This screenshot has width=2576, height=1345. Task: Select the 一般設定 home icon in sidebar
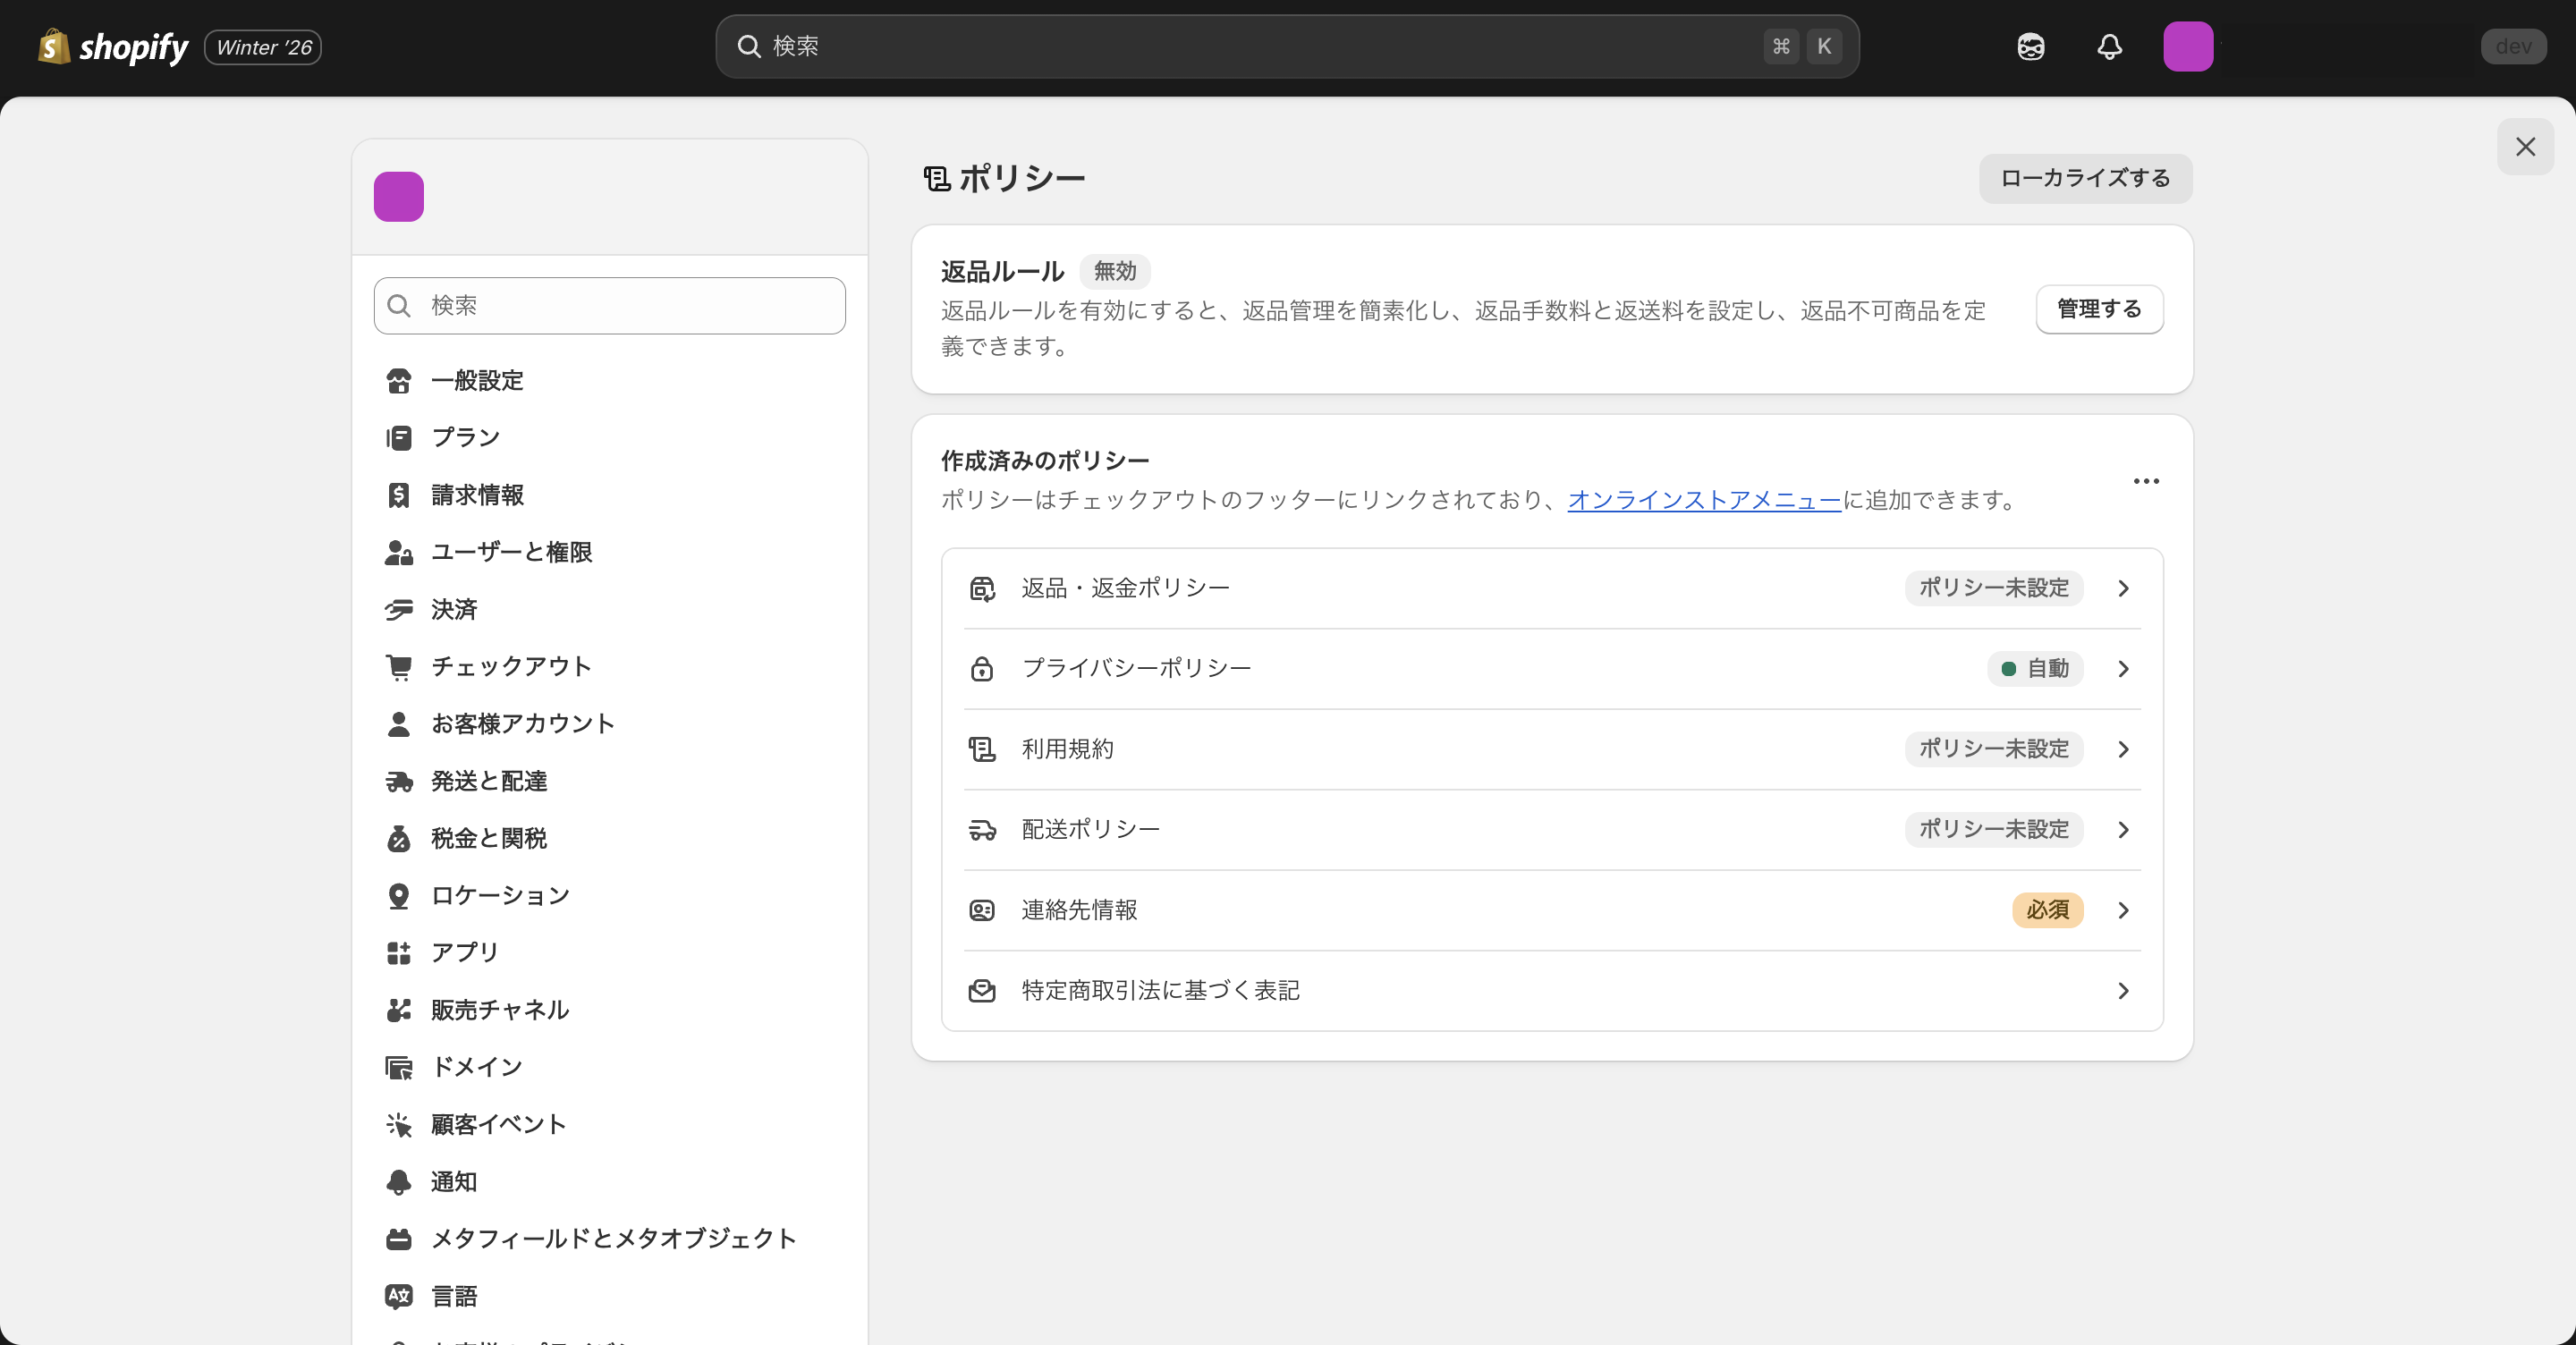[399, 380]
